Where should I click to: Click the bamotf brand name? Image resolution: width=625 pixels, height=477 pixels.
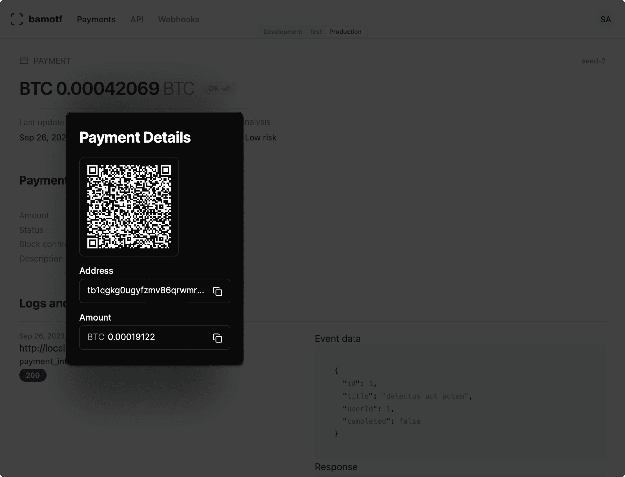46,19
